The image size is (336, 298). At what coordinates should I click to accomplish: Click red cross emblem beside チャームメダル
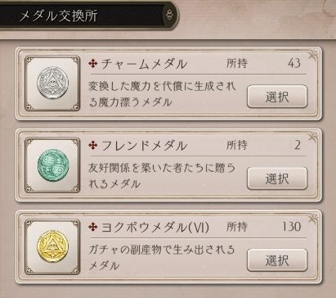93,64
